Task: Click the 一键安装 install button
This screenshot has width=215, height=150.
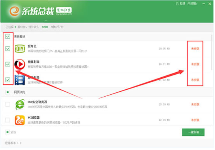Action: pyautogui.click(x=193, y=132)
